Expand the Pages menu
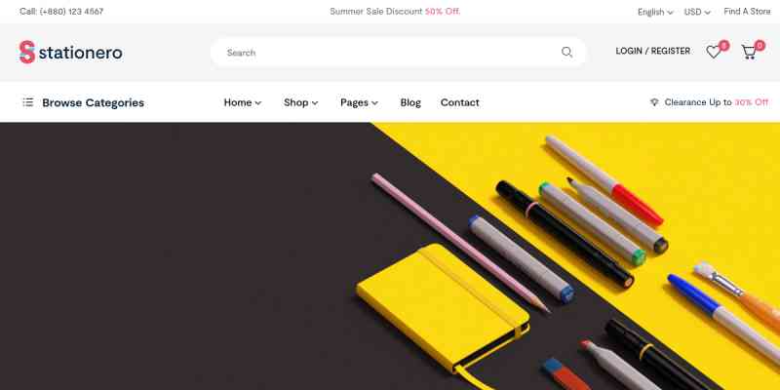This screenshot has height=390, width=780. (359, 102)
